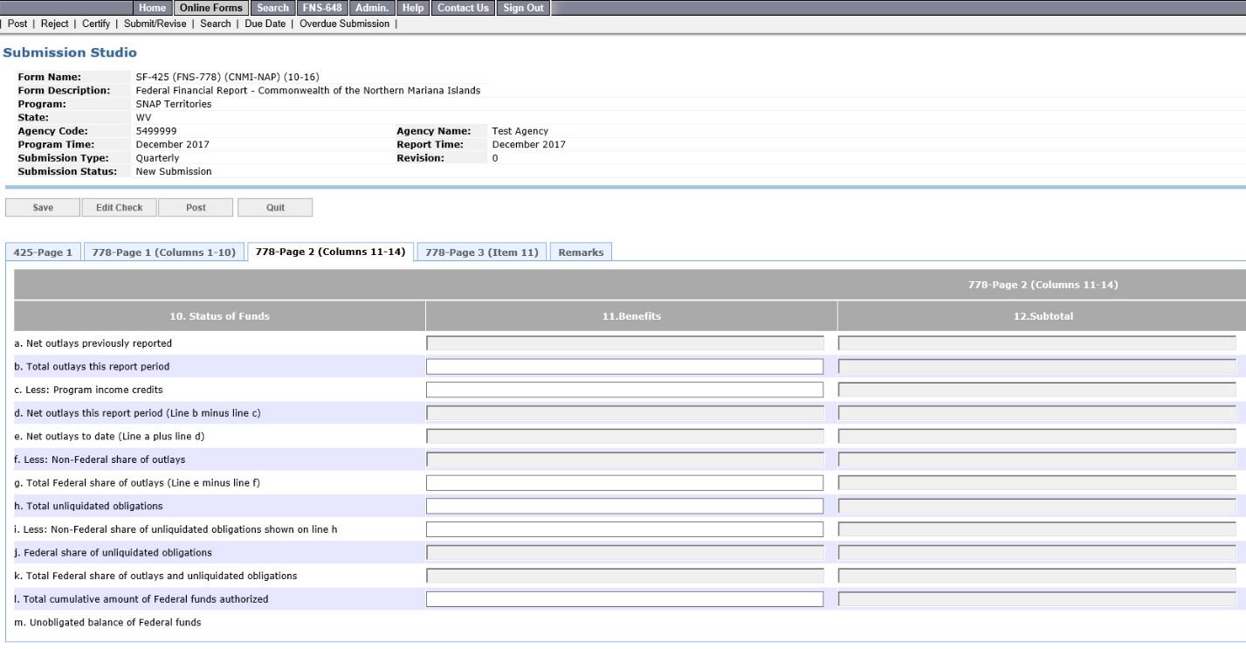This screenshot has height=649, width=1246.
Task: Select Admin. in the top navigation
Action: coord(371,8)
